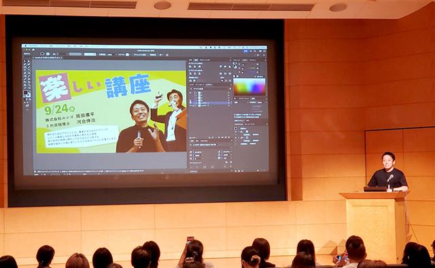The image size is (435, 268).
Task: Select the black arrow Selection tool
Action: 24,61
